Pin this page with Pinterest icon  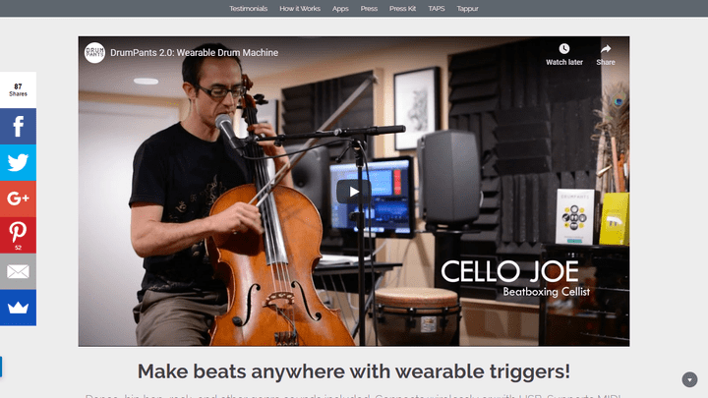coord(18,235)
